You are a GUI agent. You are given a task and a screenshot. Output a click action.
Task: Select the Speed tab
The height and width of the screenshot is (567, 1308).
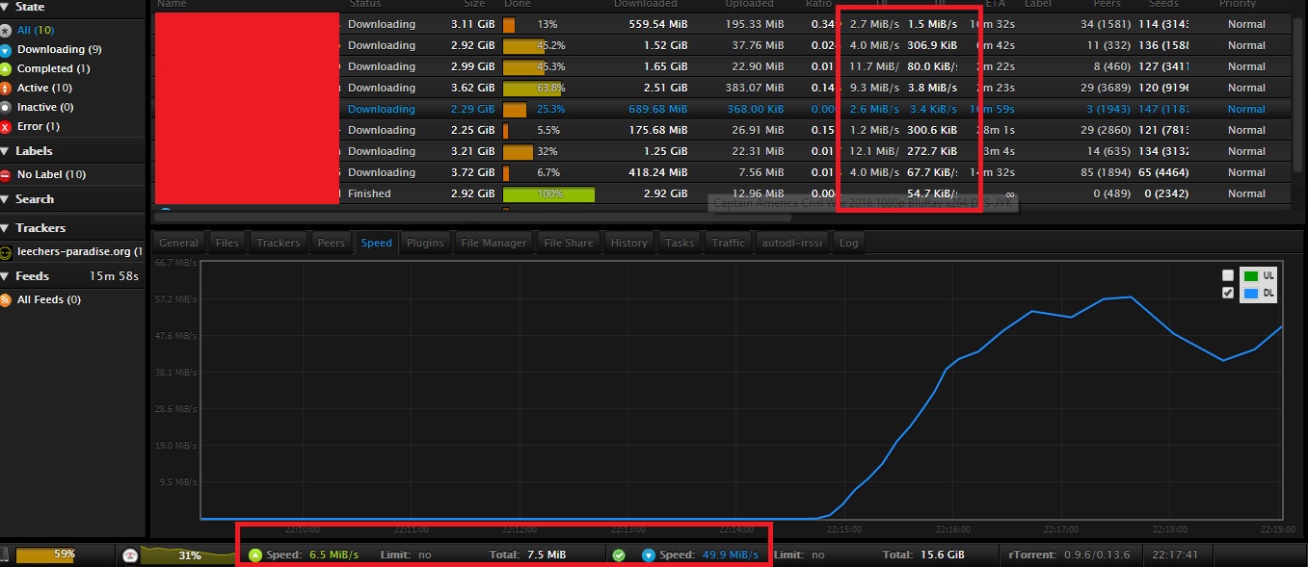point(376,243)
